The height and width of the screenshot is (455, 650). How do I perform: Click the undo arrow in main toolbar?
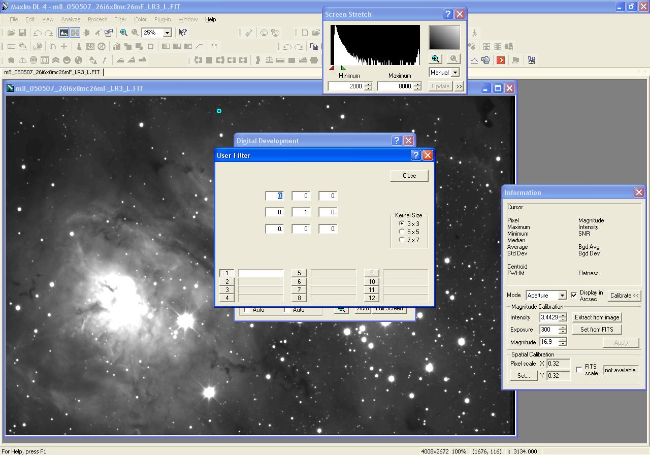[x=38, y=32]
